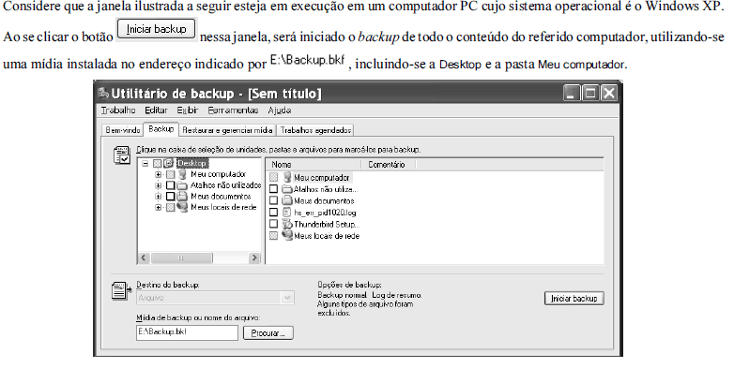The width and height of the screenshot is (734, 368).
Task: Click the Desktop icon in tree
Action: point(169,164)
